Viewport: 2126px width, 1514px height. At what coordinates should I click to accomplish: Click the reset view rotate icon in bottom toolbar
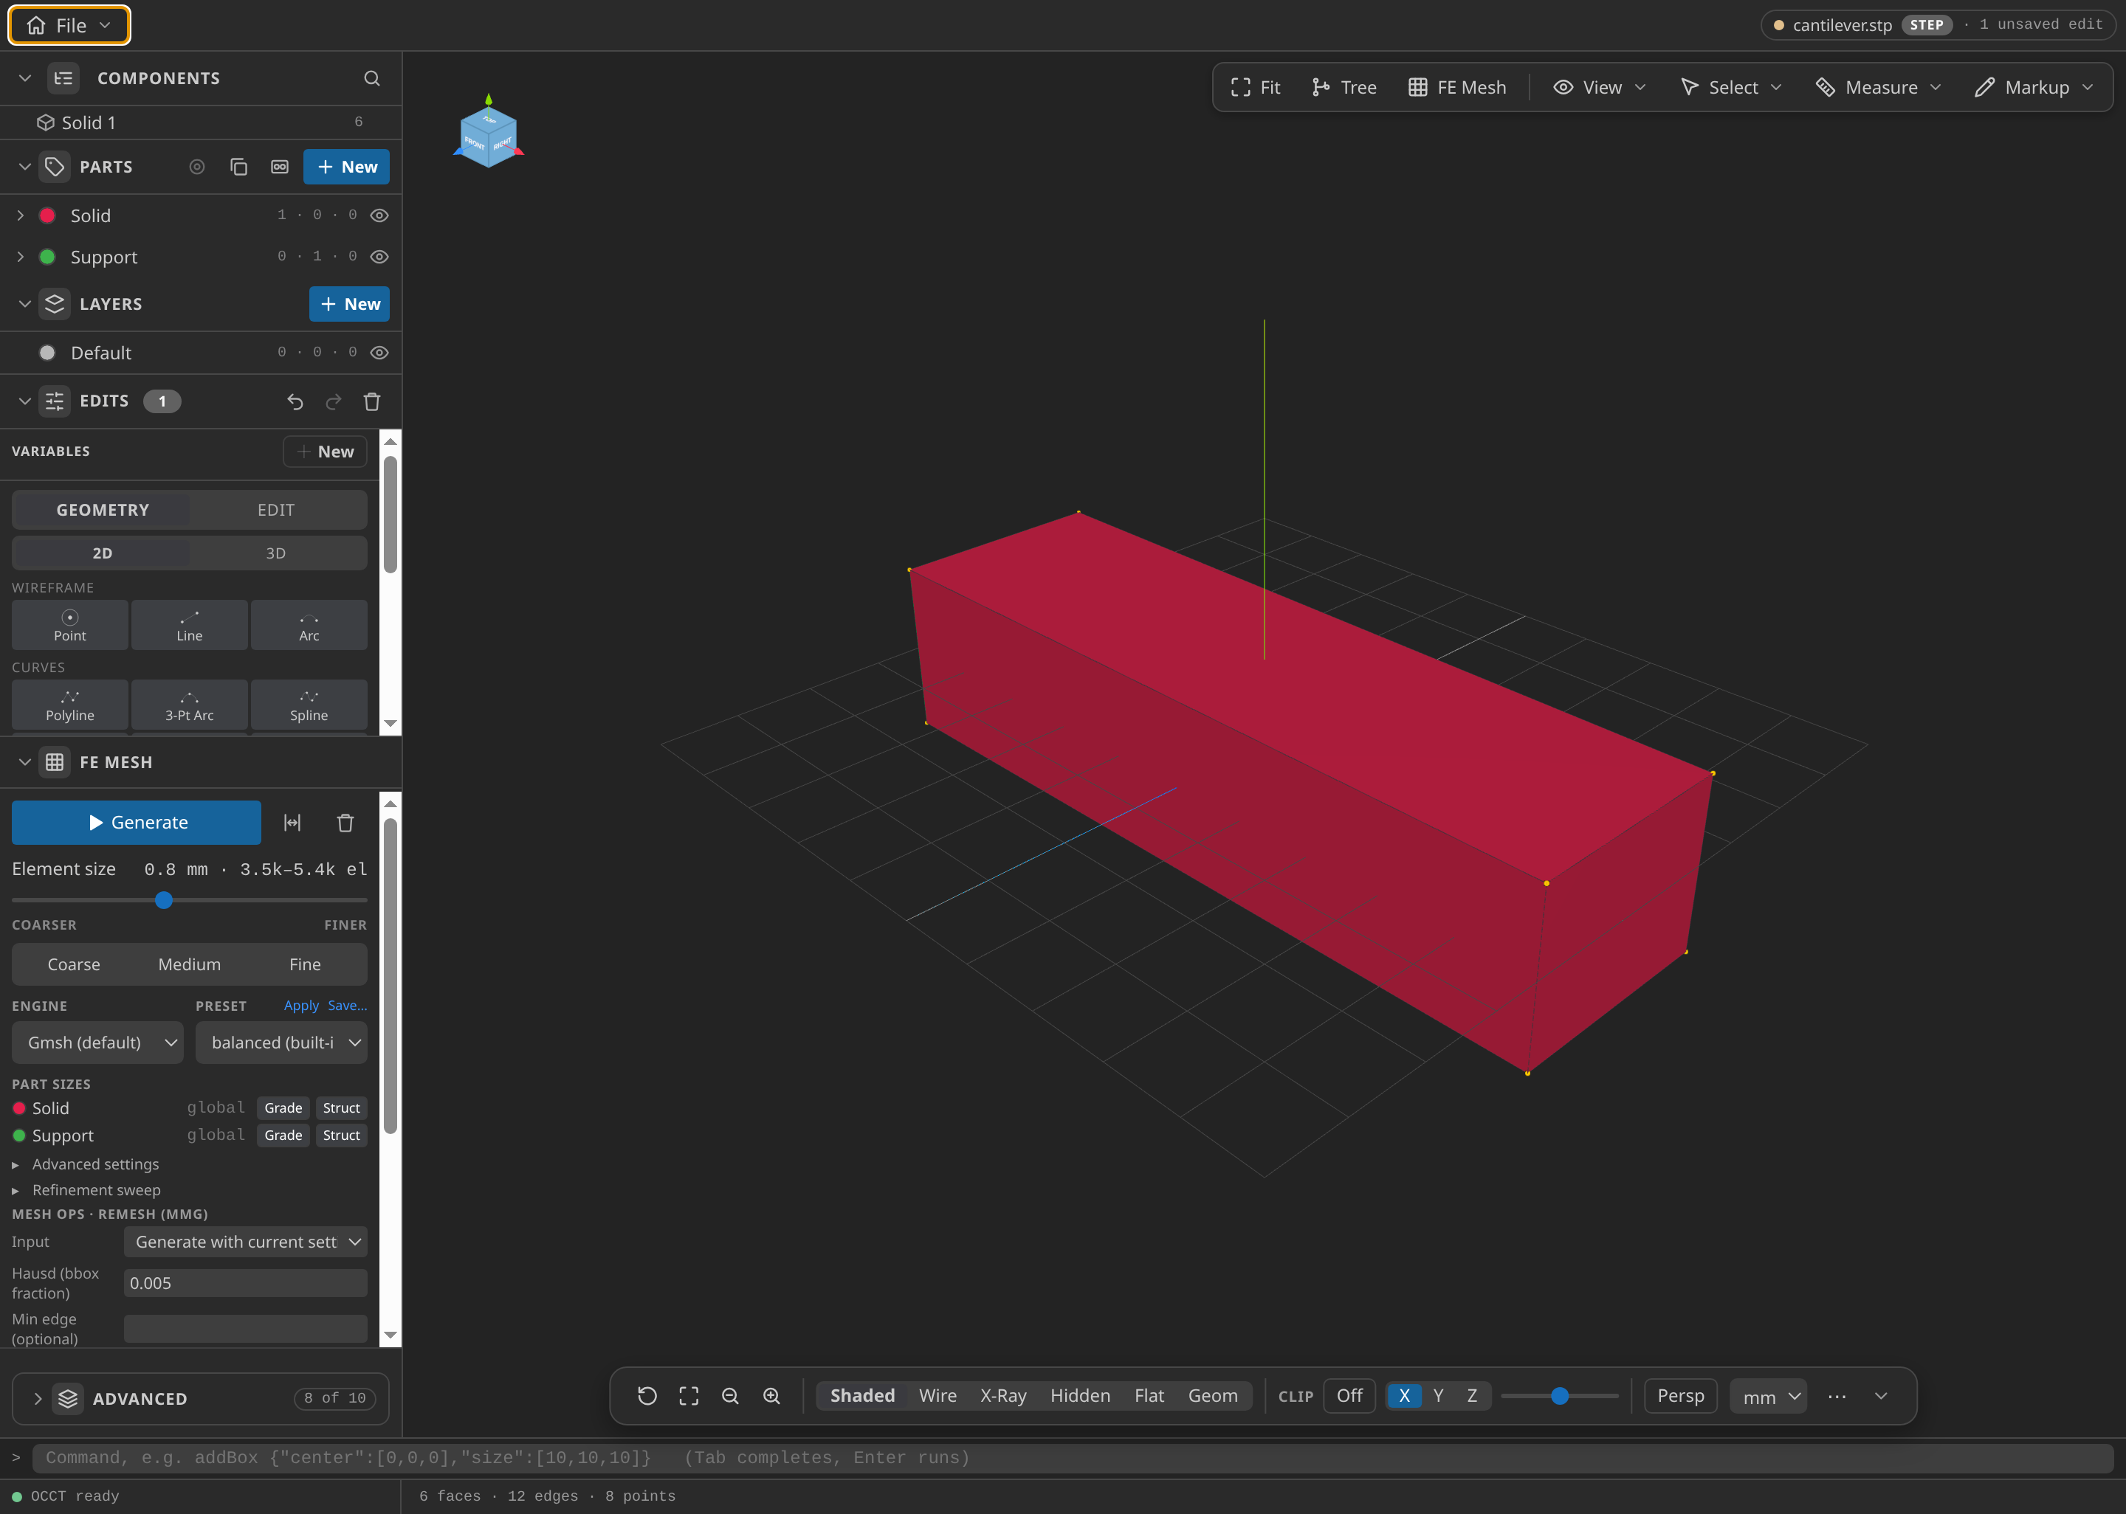[647, 1396]
